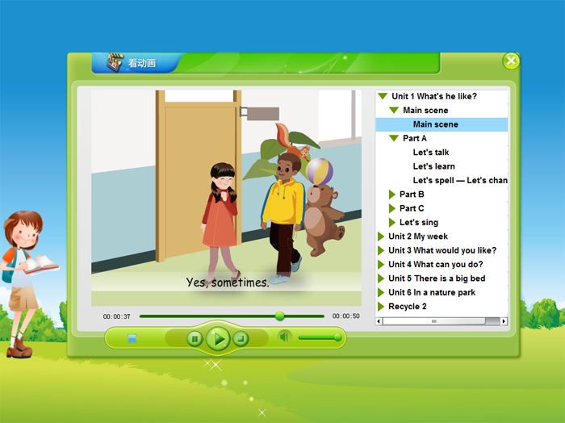Viewport: 565px width, 423px height.
Task: Mute audio with the speaker icon
Action: [284, 337]
